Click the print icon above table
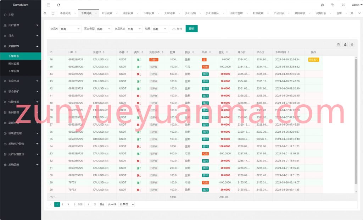The width and height of the screenshot is (363, 220). coord(352,44)
